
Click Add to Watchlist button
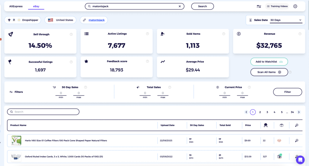click(269, 62)
